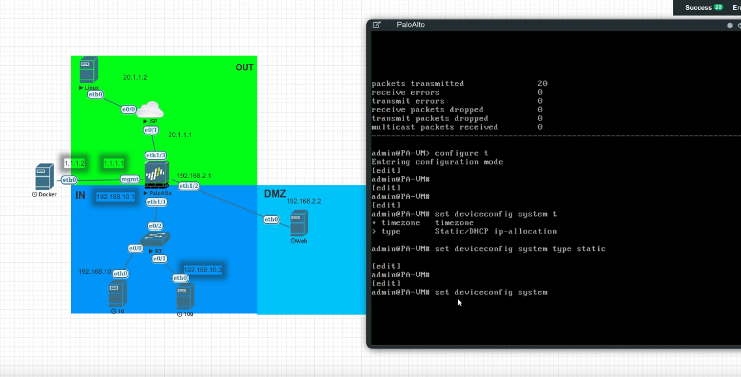Click the 'packets transmitted' console row
Viewport: 741px width, 377px height.
pyautogui.click(x=459, y=83)
